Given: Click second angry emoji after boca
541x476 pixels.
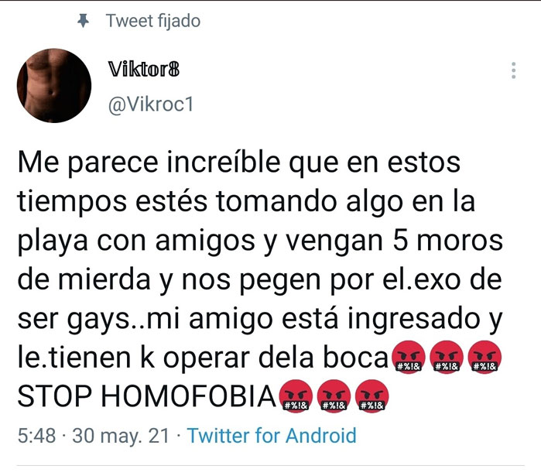Looking at the screenshot, I should click(x=447, y=358).
